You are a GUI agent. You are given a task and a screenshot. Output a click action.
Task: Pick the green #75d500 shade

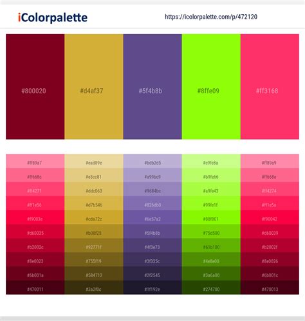tap(211, 232)
